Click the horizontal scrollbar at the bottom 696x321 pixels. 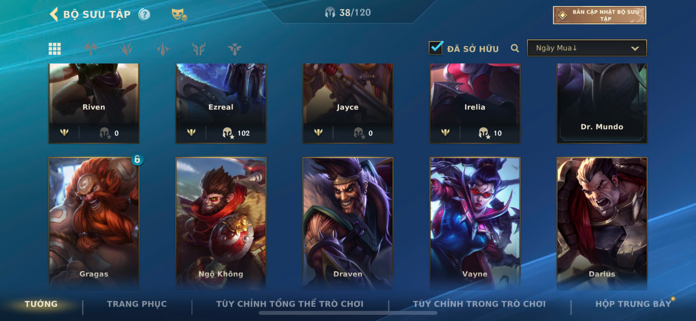click(x=348, y=313)
